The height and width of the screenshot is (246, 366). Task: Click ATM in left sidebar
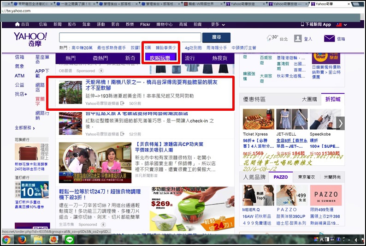[x=20, y=76]
